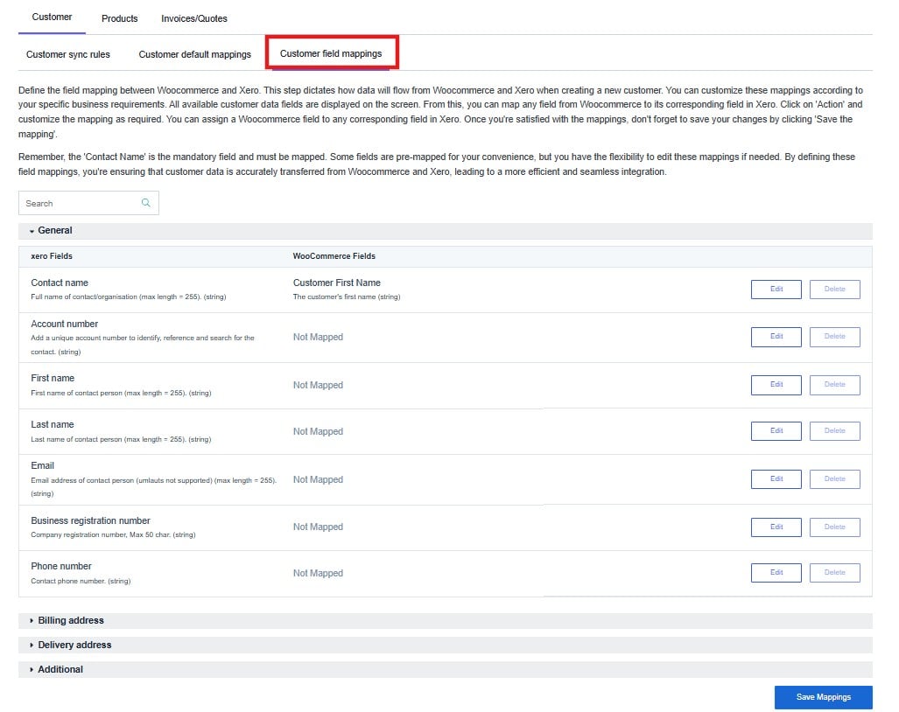Screen dimensions: 899x712
Task: Click the 'WooCommerce Fields' column header
Action: (334, 256)
